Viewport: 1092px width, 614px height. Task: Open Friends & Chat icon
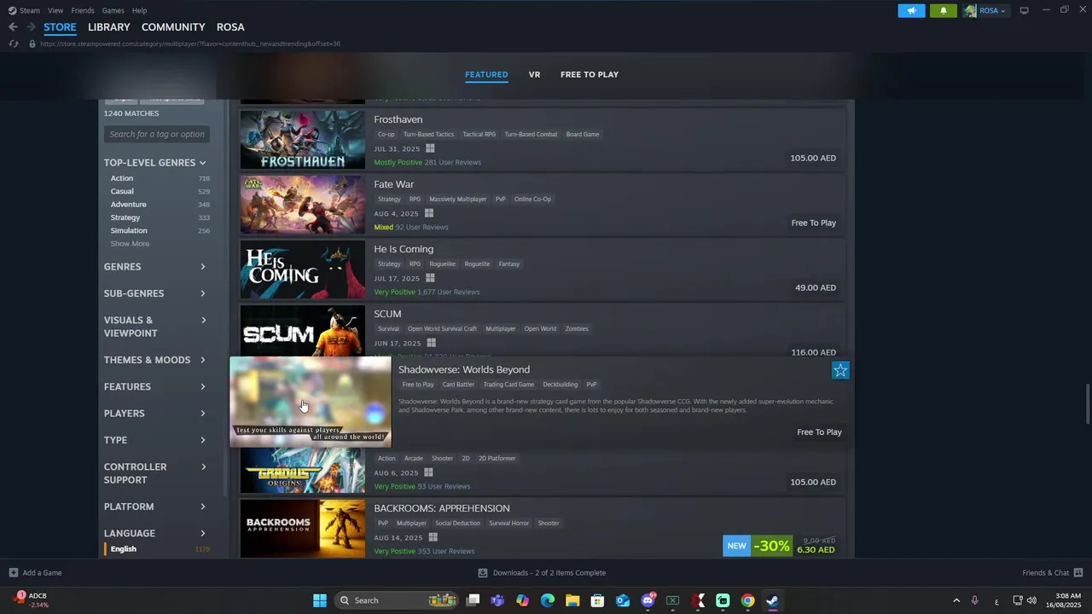[1077, 573]
